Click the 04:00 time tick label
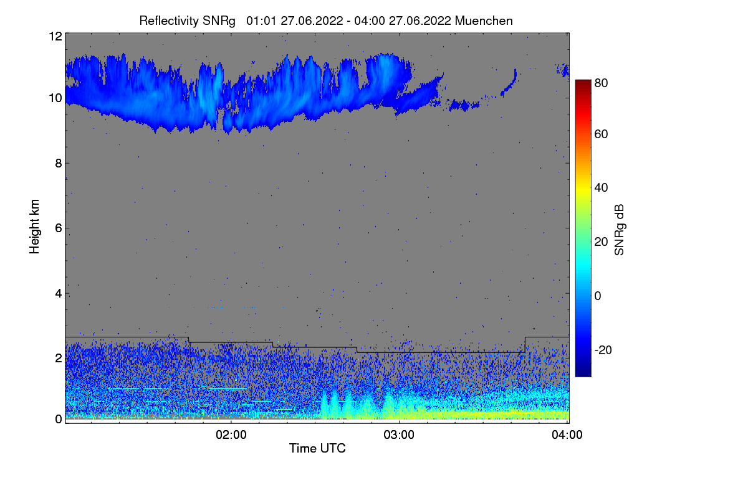The height and width of the screenshot is (498, 748). click(x=567, y=435)
